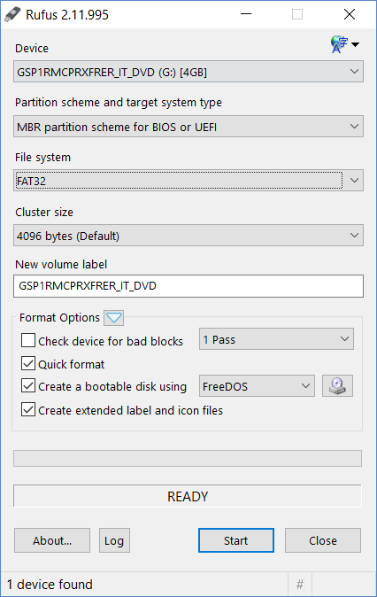Expand the Partition scheme dropdown
This screenshot has width=377, height=597.
[x=188, y=127]
